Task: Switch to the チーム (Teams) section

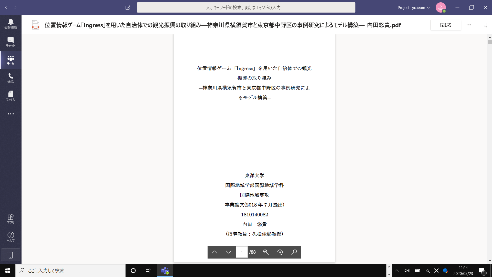Action: tap(11, 60)
